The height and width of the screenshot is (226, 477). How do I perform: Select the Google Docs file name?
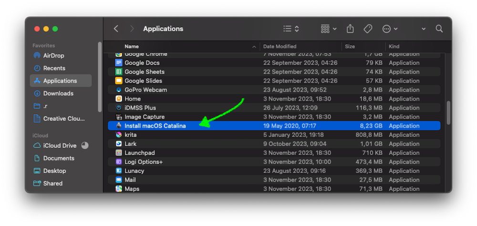pos(142,63)
